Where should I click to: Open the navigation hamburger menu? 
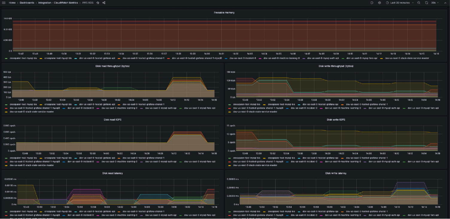[x=4, y=3]
